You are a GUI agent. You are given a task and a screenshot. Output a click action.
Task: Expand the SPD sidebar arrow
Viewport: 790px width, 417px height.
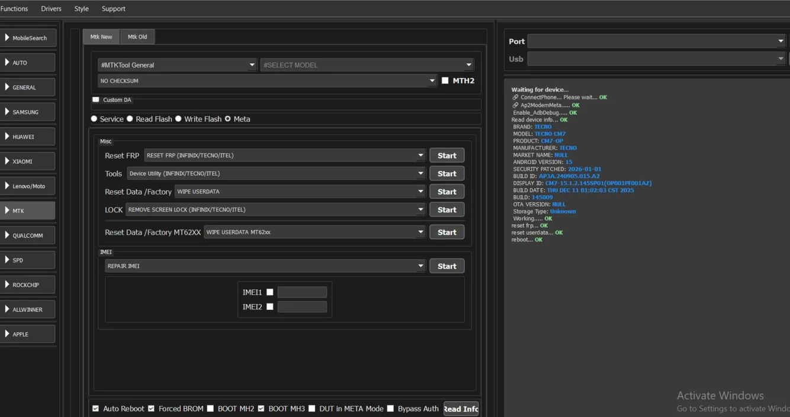[7, 260]
